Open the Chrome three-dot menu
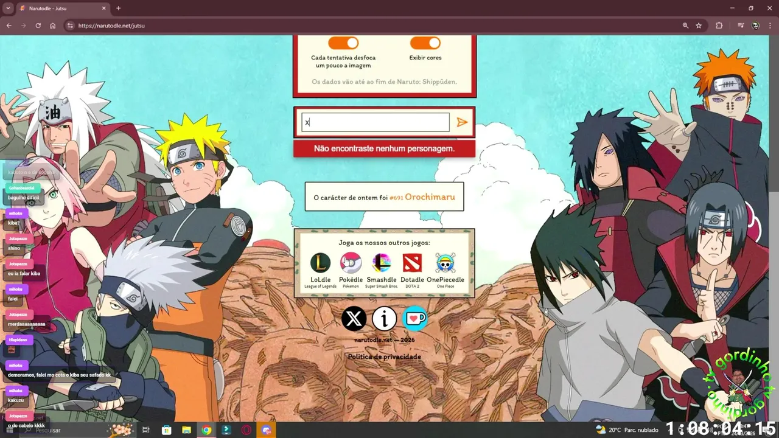 (x=770, y=26)
